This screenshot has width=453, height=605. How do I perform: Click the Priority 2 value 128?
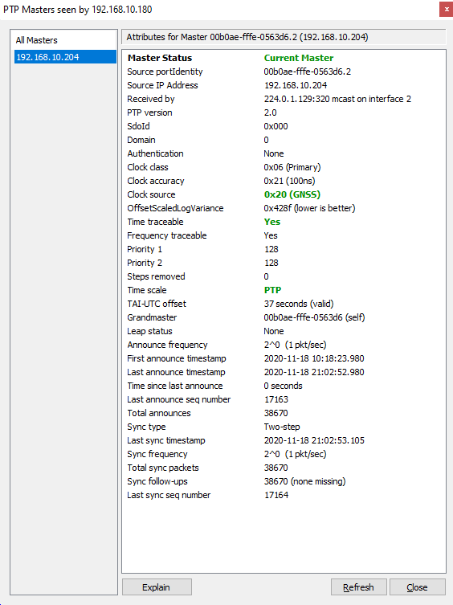pos(271,263)
